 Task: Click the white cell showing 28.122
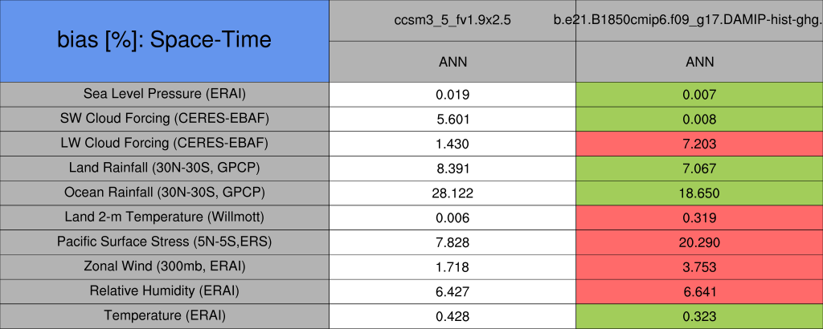[x=452, y=193]
